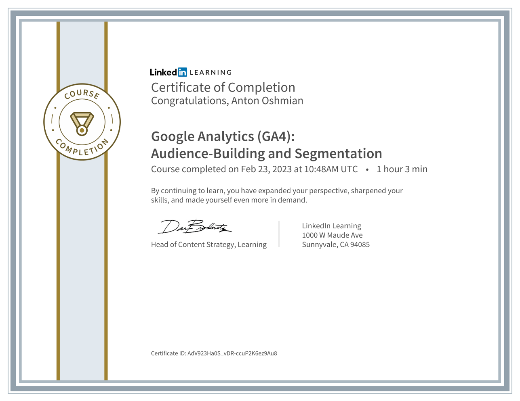Click "Sunnyvale, CA 94085" text
This screenshot has width=520, height=401.
tap(336, 244)
